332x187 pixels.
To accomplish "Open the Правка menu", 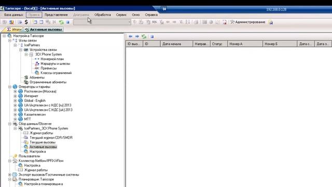I will [x=34, y=15].
